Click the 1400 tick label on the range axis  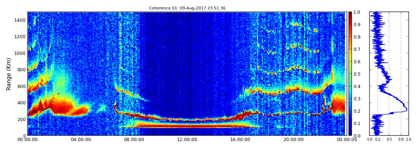click(20, 20)
